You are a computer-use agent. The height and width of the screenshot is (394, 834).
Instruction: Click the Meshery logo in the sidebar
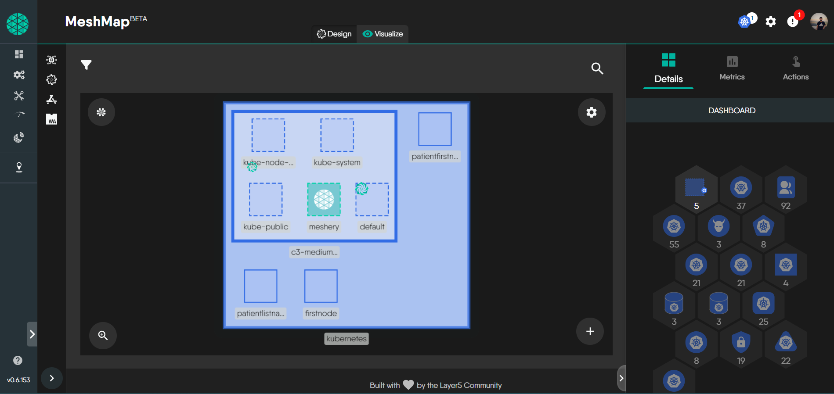pos(18,24)
